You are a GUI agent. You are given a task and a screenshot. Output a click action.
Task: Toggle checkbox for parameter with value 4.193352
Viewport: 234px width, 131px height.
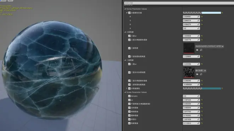[x=129, y=116]
